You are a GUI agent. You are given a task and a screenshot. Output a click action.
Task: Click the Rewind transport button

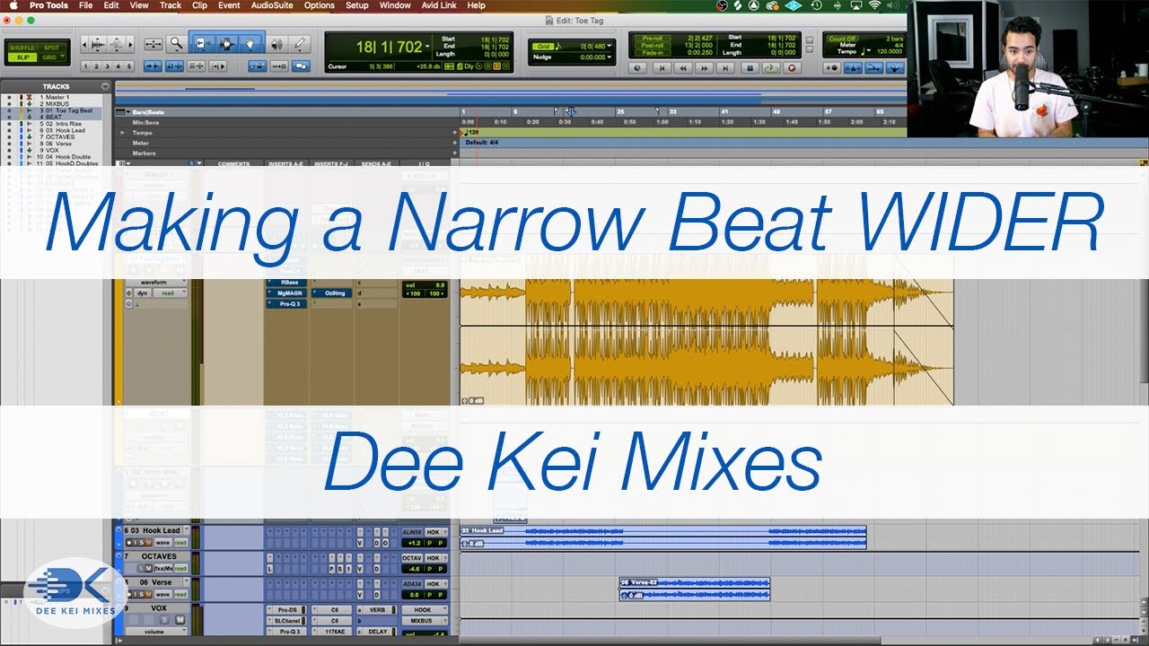click(x=682, y=67)
